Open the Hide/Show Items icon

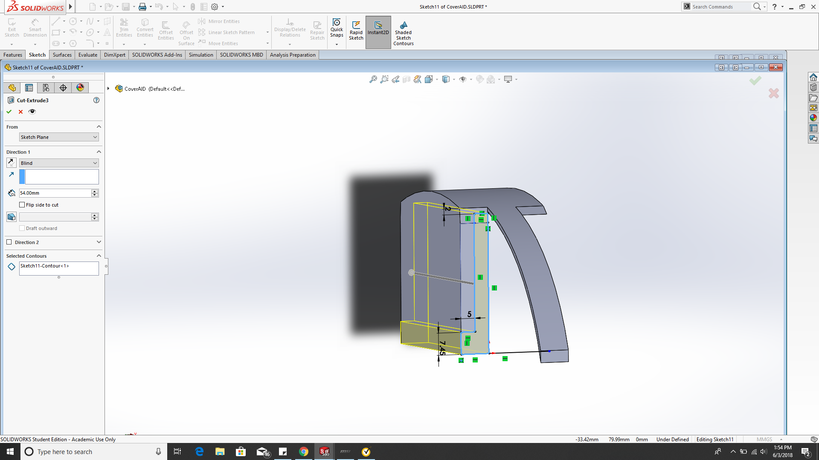[x=463, y=79]
